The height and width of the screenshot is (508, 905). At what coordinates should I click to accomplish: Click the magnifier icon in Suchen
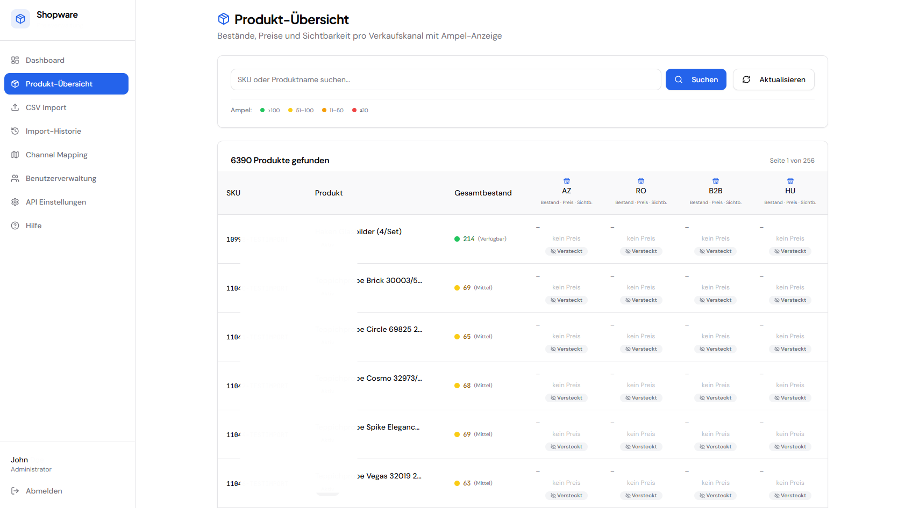tap(679, 79)
